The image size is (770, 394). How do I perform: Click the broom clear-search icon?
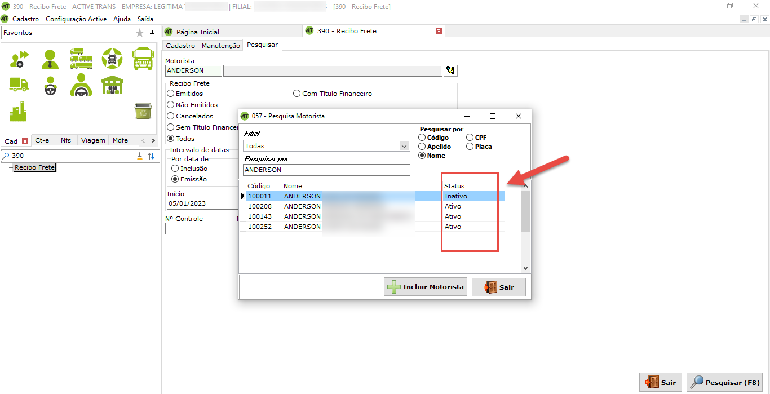[x=140, y=156]
